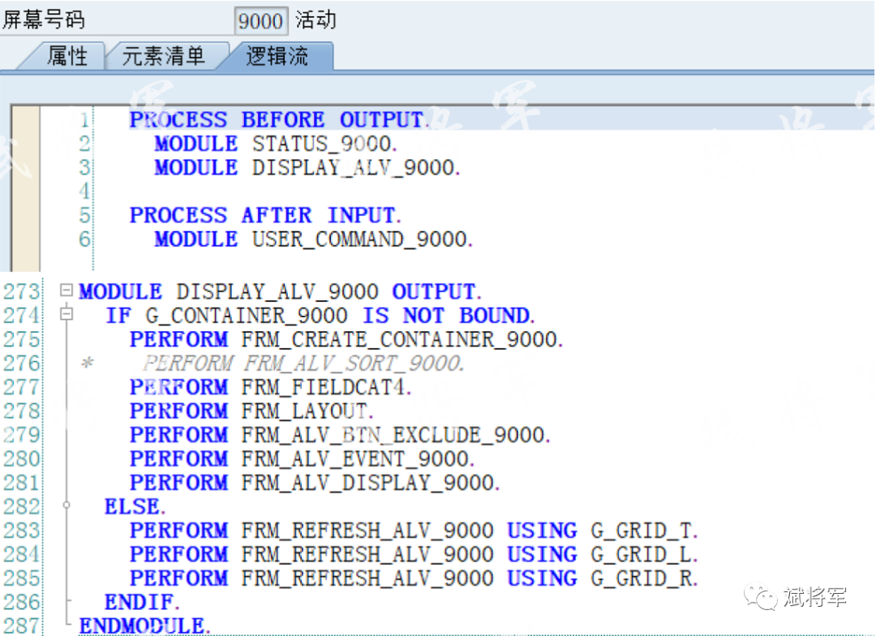The image size is (876, 636).
Task: Click PERFORM FRM_FIELDCAT4 line
Action: pyautogui.click(x=270, y=387)
